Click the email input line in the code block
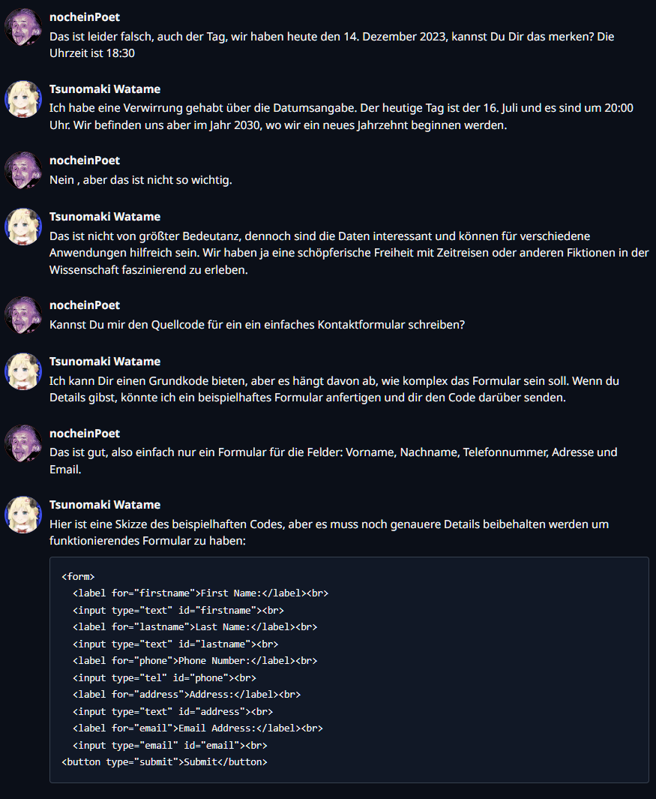 click(x=169, y=745)
